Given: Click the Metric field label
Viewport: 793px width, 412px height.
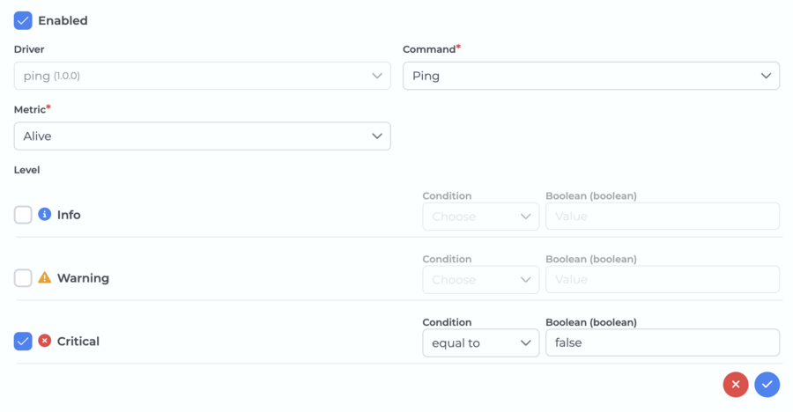Looking at the screenshot, I should pyautogui.click(x=30, y=109).
